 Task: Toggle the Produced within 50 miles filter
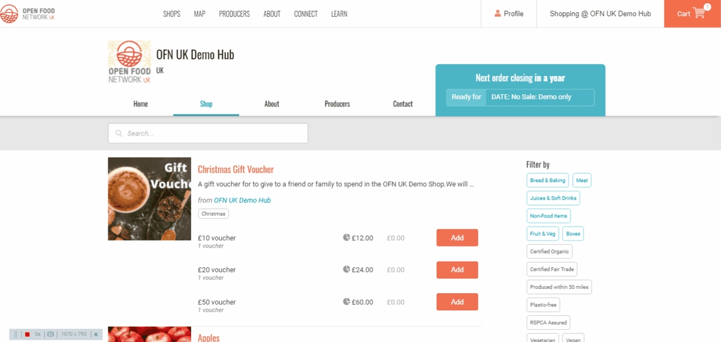pos(559,287)
